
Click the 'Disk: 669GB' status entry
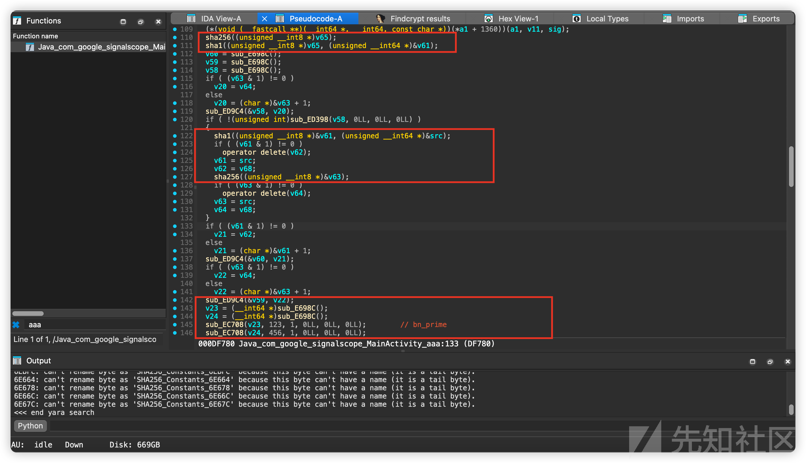tap(135, 445)
